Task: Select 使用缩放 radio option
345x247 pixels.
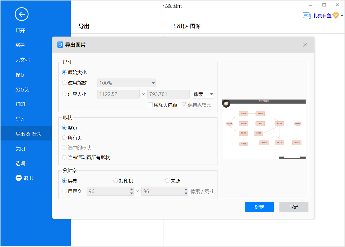Action: pyautogui.click(x=64, y=83)
